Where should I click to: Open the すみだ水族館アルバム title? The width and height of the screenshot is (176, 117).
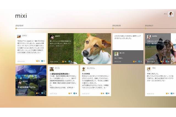click(26, 87)
